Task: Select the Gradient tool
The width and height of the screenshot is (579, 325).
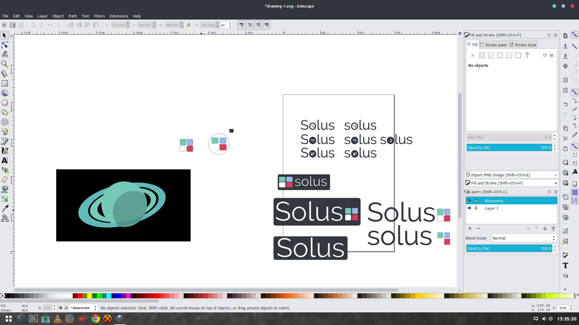Action: (x=5, y=199)
